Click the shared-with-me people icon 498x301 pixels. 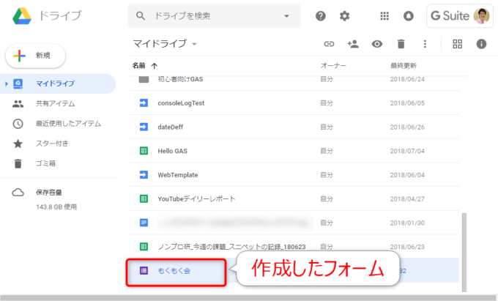[18, 103]
